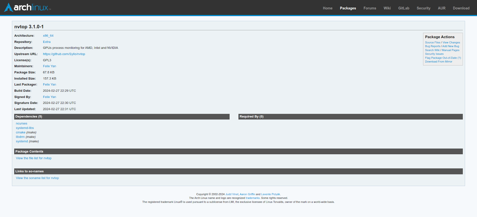Click the build date 2024-02-27 22:29 UTC
The image size is (477, 217).
59,91
